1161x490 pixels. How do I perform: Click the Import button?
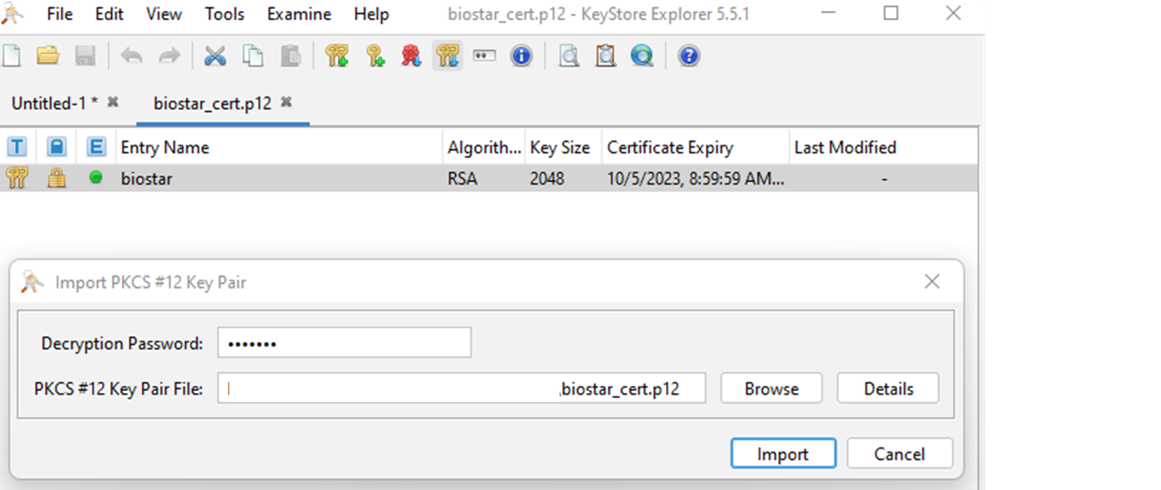(783, 454)
